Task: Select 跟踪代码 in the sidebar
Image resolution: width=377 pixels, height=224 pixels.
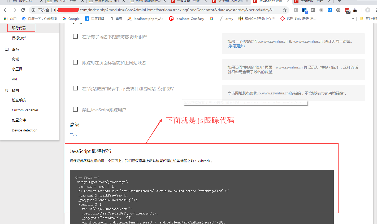Action: tap(19, 28)
